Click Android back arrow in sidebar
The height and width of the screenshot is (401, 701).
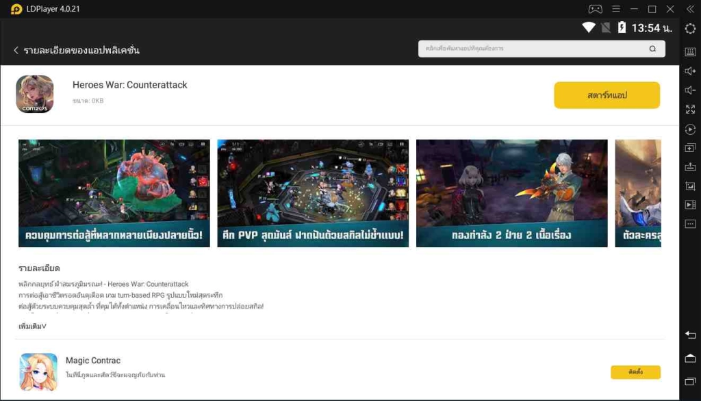pos(690,335)
